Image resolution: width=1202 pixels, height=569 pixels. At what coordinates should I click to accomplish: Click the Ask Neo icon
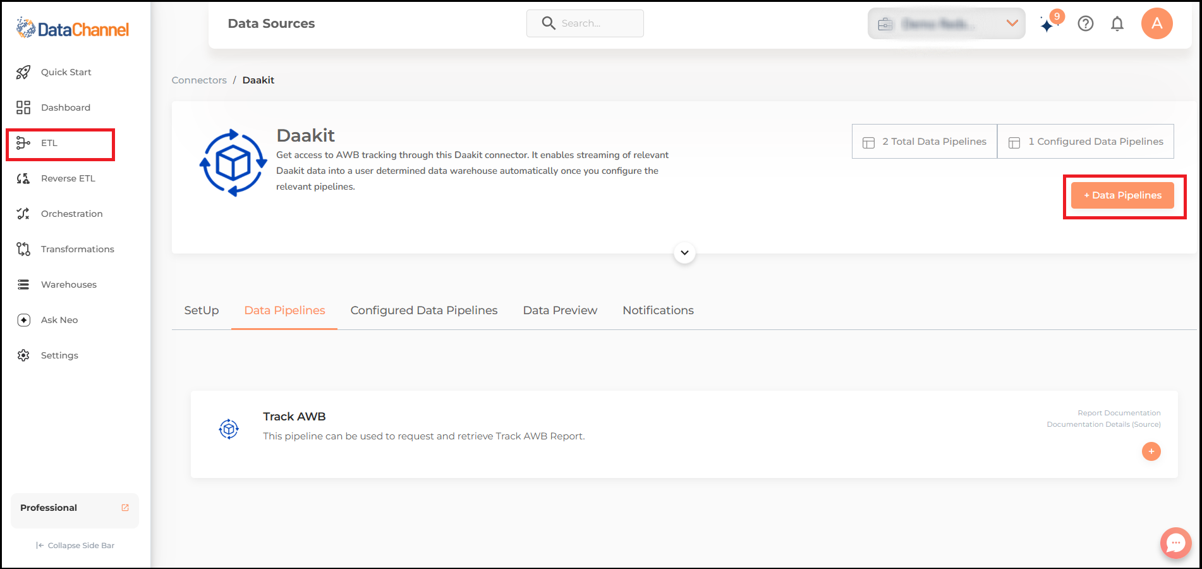(23, 320)
